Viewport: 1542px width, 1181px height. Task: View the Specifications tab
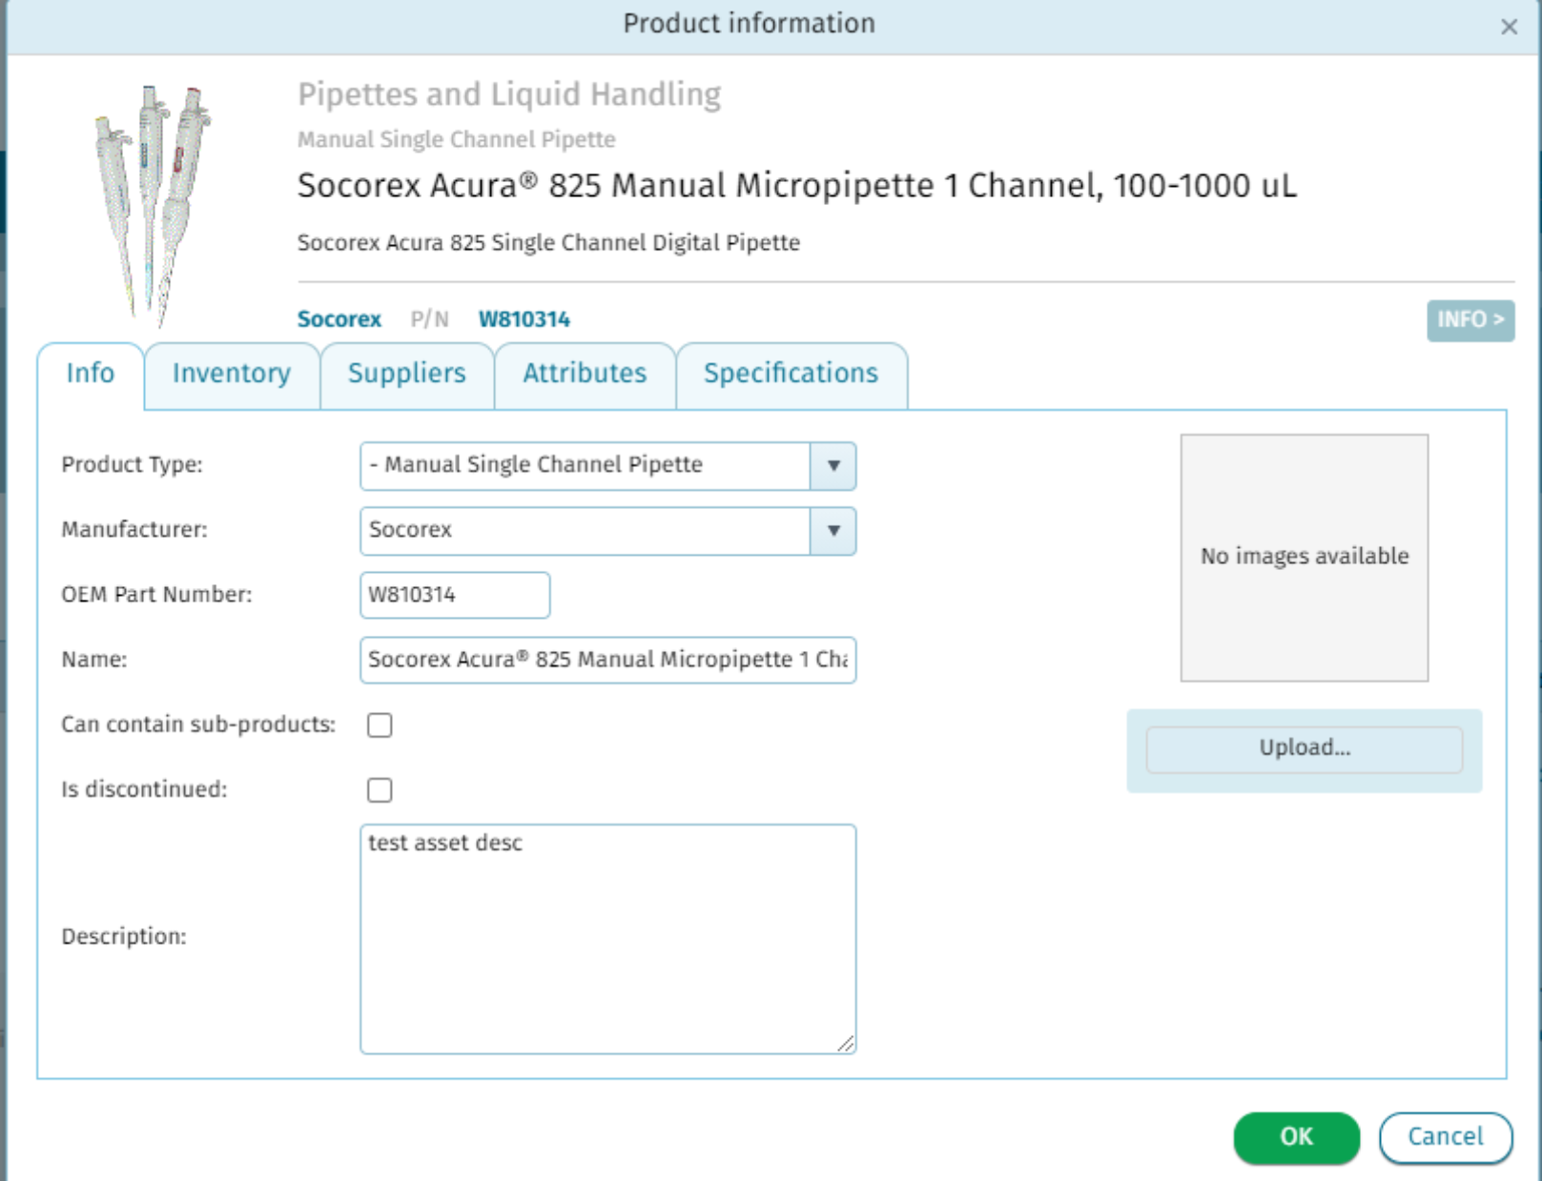point(792,375)
